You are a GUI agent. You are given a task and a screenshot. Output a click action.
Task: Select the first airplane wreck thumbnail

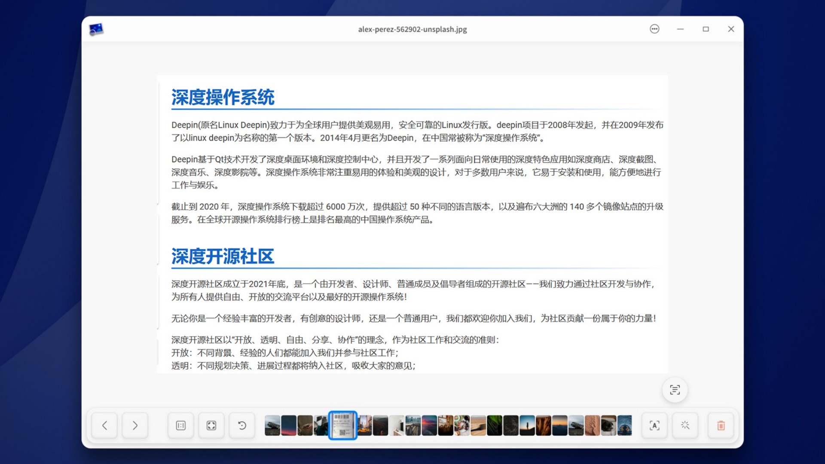click(x=272, y=425)
